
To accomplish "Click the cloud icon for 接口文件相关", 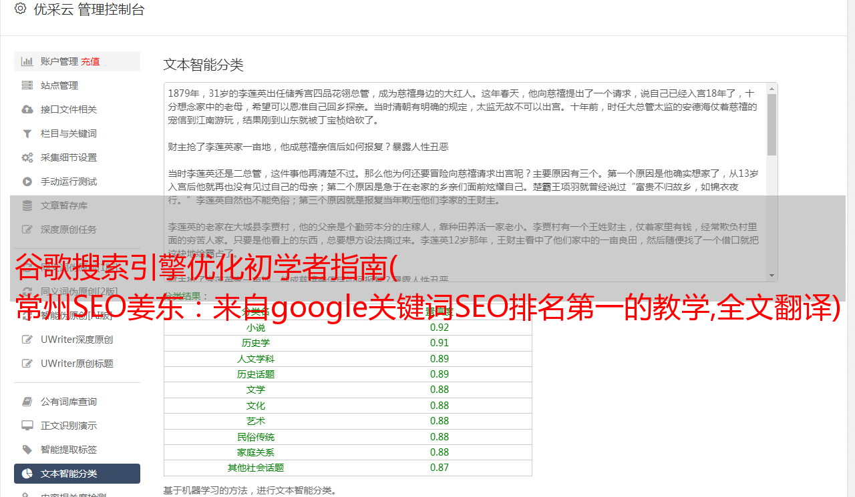I will click(27, 109).
